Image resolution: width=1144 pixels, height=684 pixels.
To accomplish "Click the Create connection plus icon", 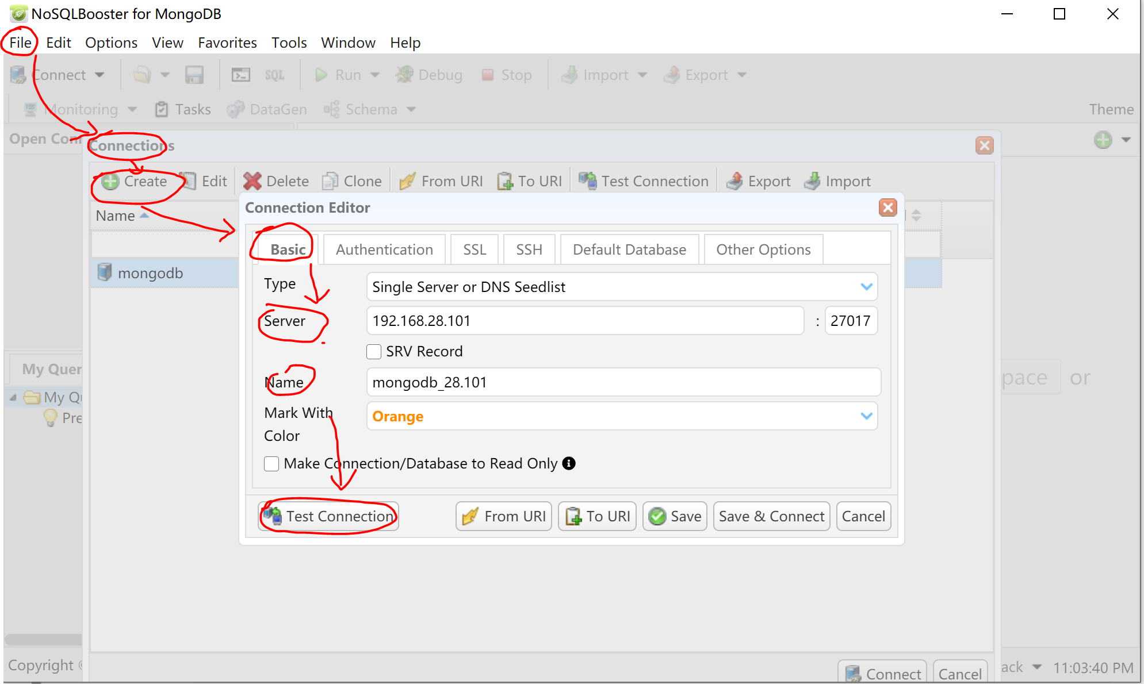I will click(110, 181).
